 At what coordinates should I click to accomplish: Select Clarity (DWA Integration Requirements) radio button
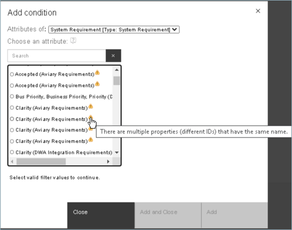(12, 152)
